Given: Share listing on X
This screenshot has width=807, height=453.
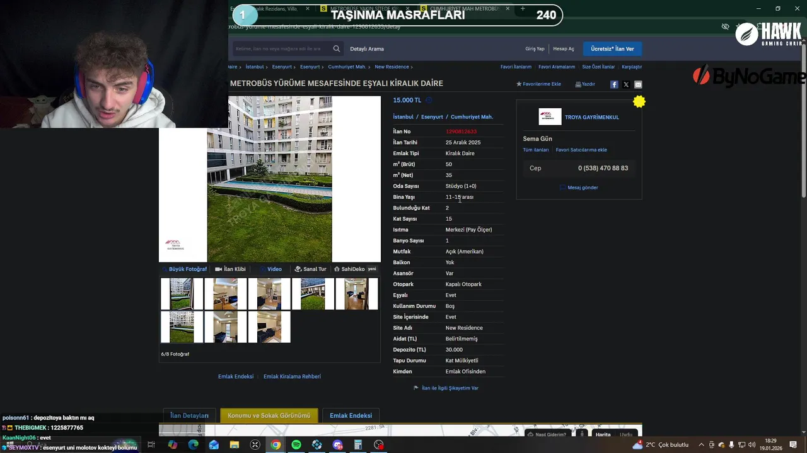Looking at the screenshot, I should pos(626,84).
